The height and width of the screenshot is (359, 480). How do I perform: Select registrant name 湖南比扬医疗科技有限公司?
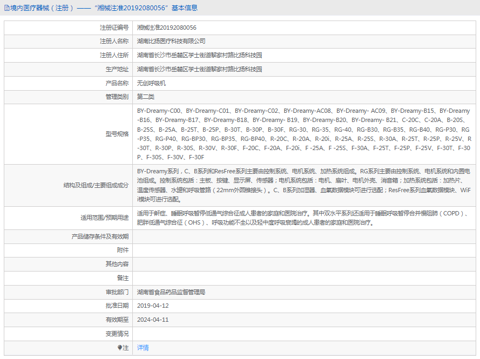click(x=171, y=41)
